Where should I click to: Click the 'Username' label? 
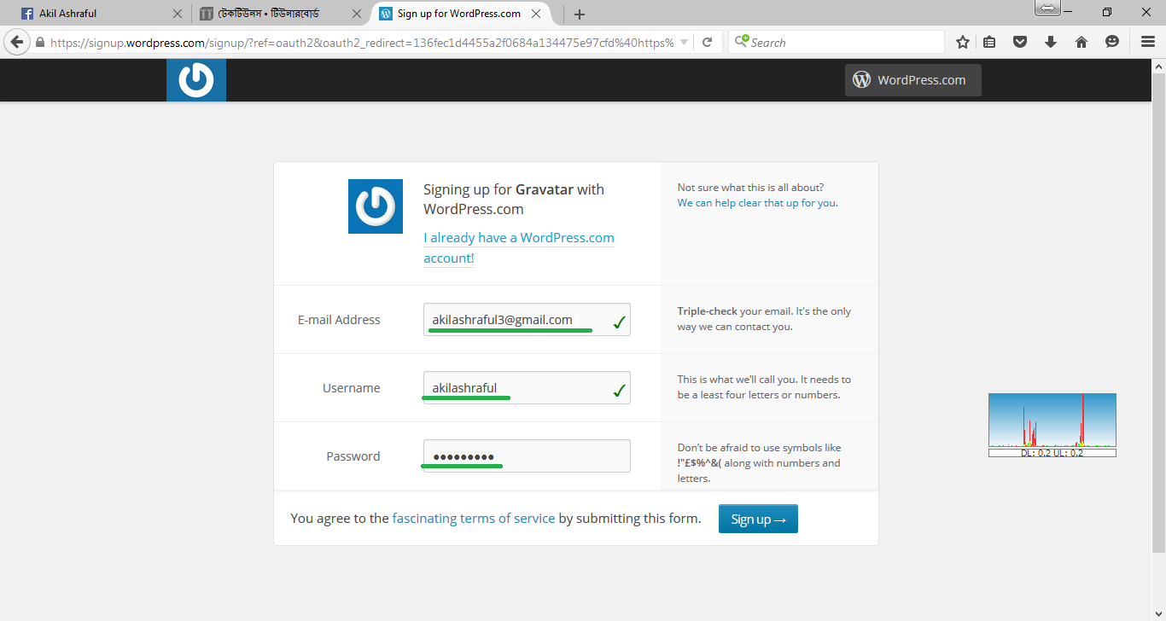coord(352,388)
